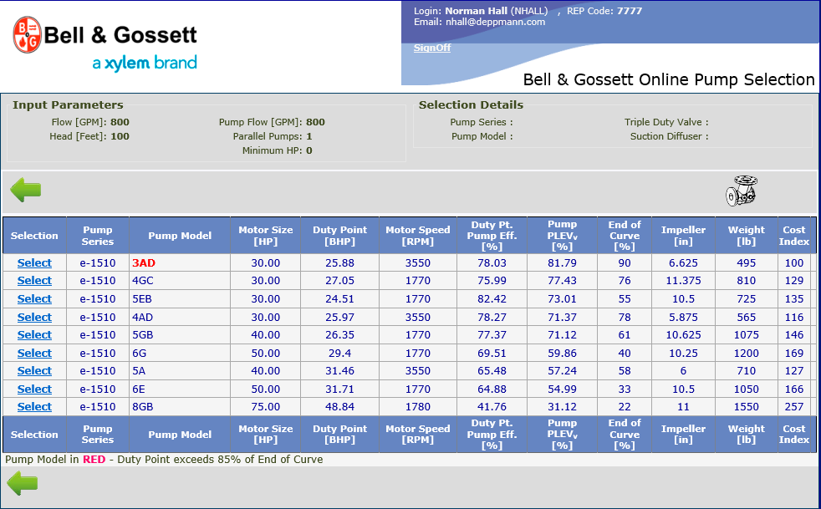
Task: Select the 4AD pump model row
Action: (34, 318)
